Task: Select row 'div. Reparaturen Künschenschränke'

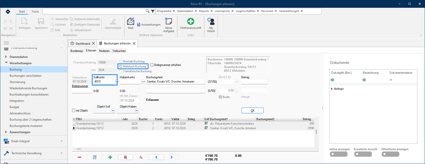Action: [193, 124]
